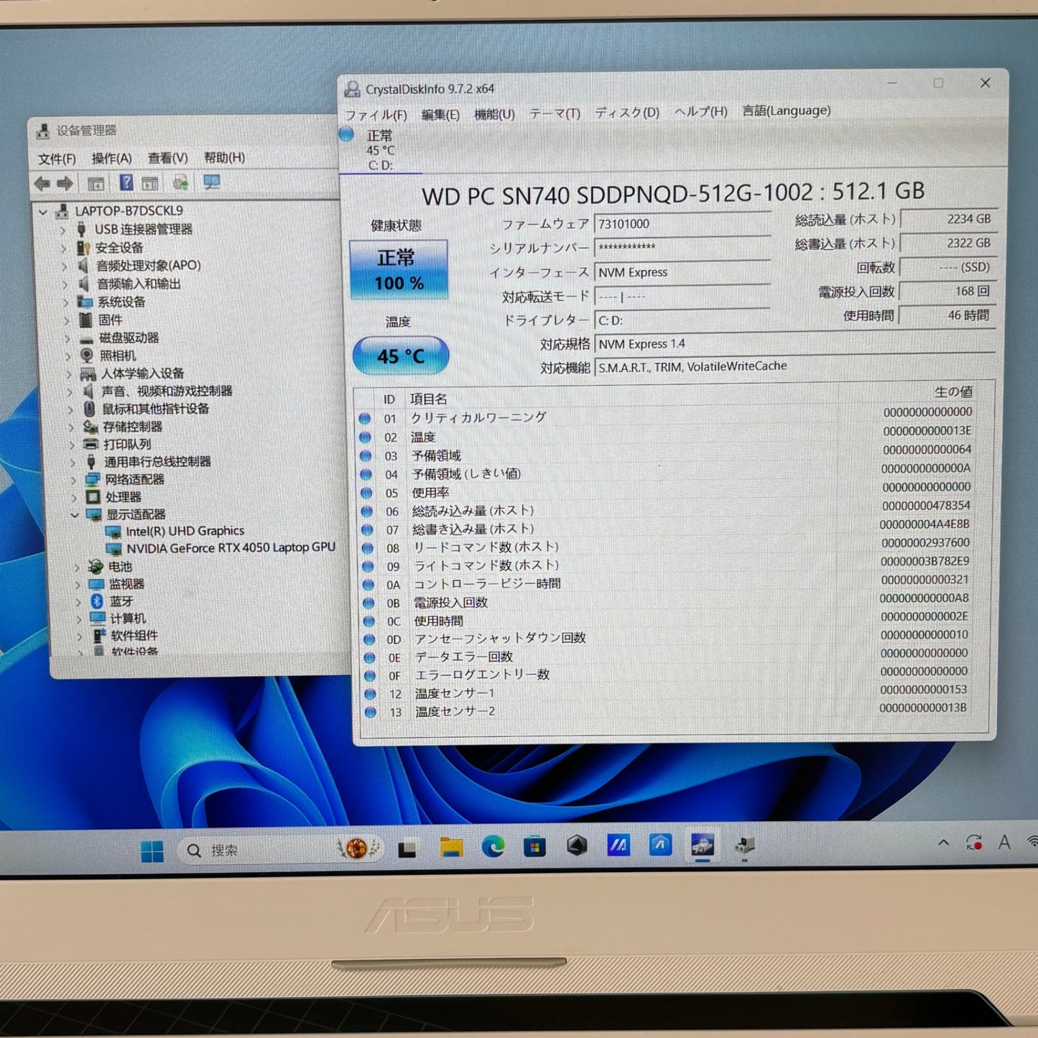Click the Help (?) icon in Device Manager toolbar
The height and width of the screenshot is (1038, 1038).
pyautogui.click(x=127, y=183)
